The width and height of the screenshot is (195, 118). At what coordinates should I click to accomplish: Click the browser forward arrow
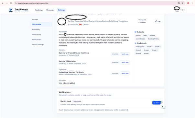(x=7, y=3)
